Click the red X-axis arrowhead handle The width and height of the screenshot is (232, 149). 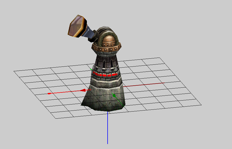pyautogui.click(x=83, y=90)
